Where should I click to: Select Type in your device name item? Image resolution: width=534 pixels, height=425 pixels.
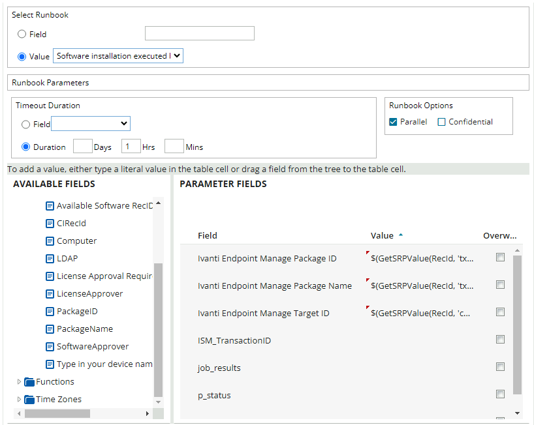click(x=105, y=364)
